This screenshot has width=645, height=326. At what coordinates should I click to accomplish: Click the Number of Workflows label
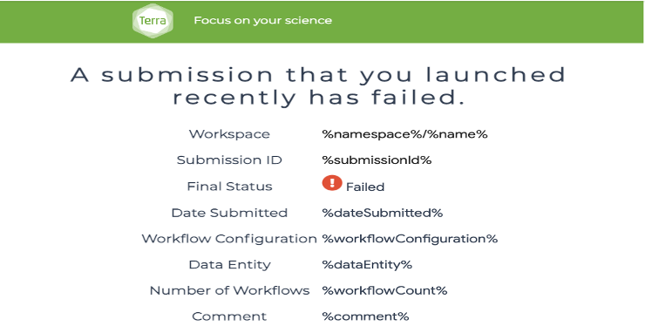229,290
